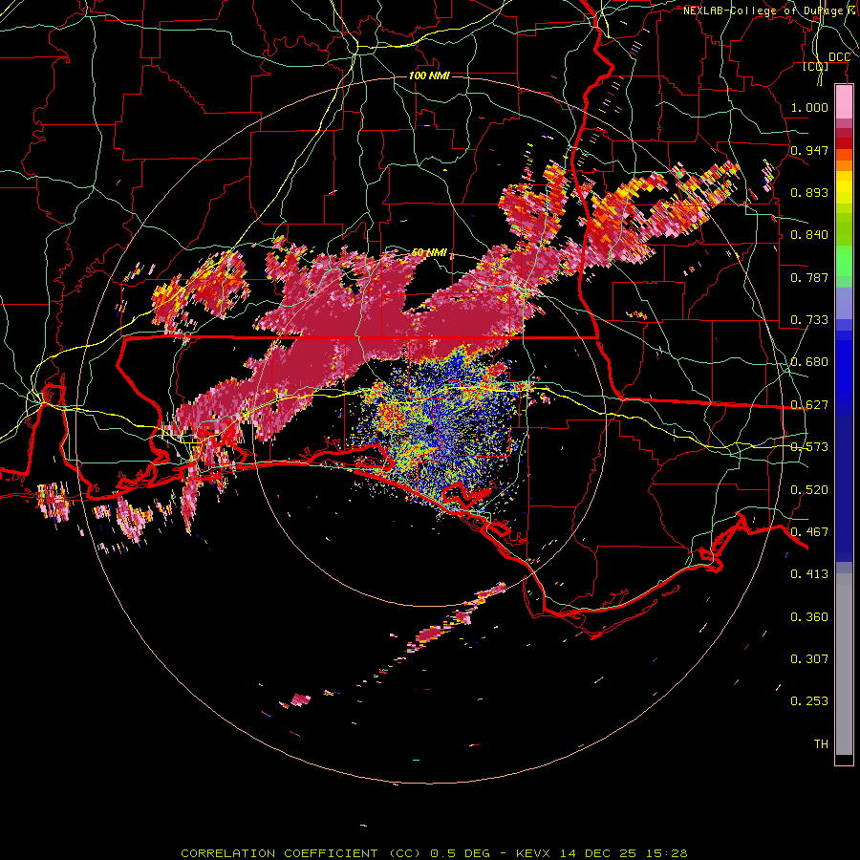This screenshot has width=860, height=860.
Task: Click the Correlation Coefficient caption at the bottom
Action: (x=434, y=853)
